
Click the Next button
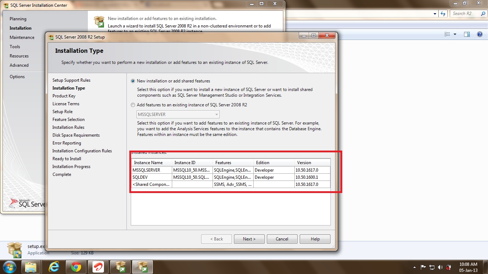pyautogui.click(x=249, y=239)
